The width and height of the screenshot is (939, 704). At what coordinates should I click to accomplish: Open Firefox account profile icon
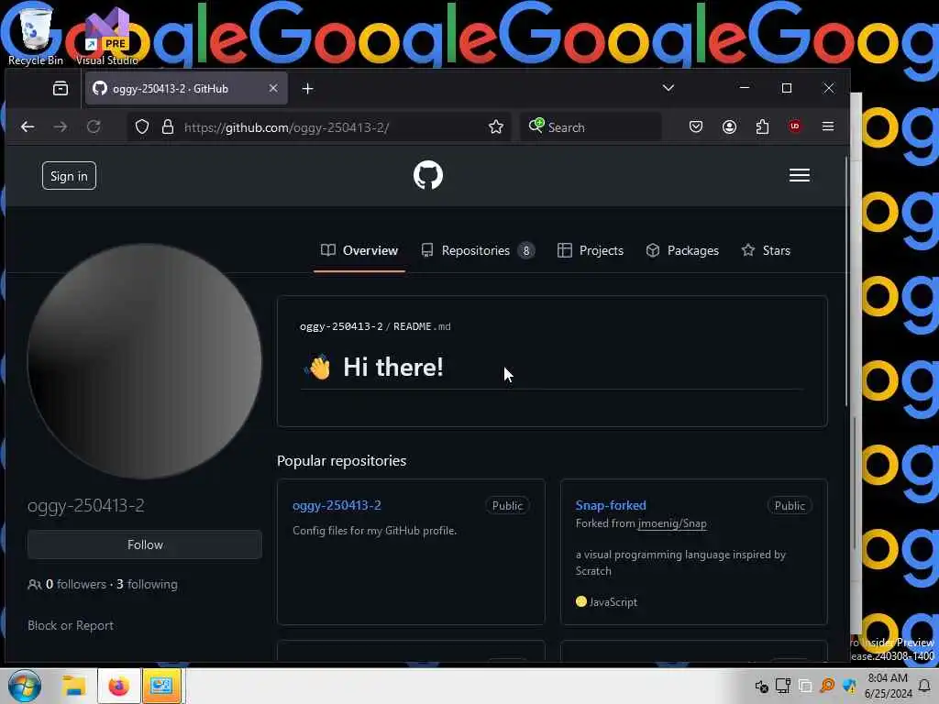click(729, 126)
